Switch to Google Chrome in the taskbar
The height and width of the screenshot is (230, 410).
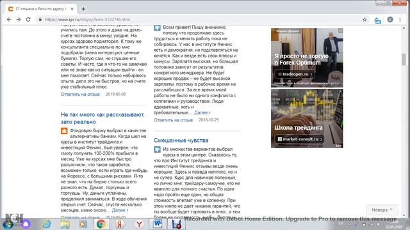tap(101, 224)
